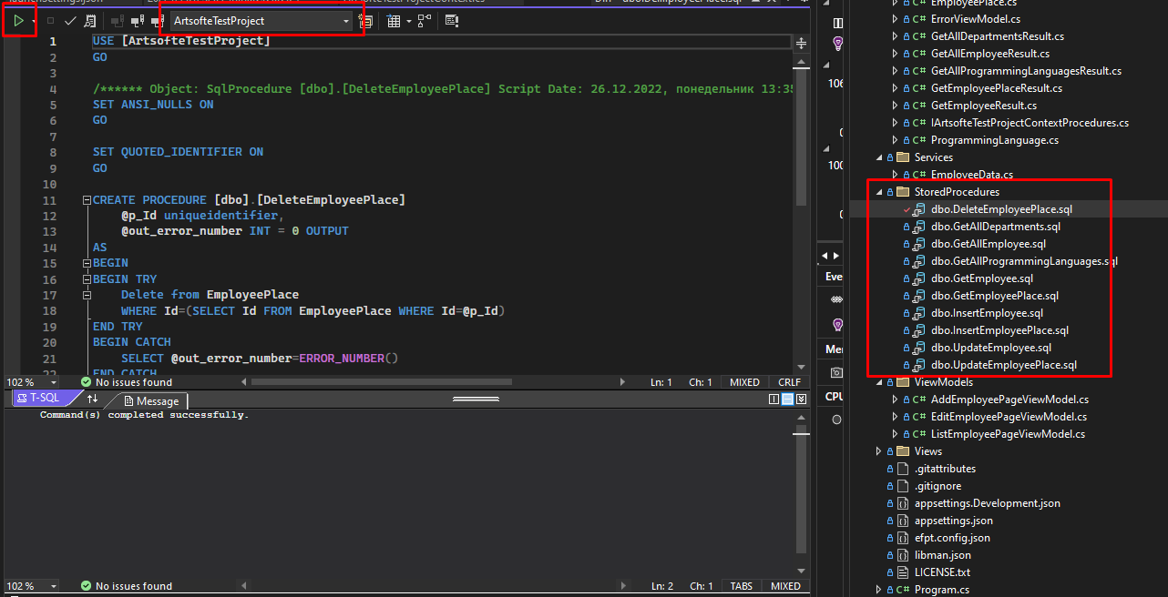
Task: Click the camera snapshot icon in diagnostics panel
Action: pyautogui.click(x=836, y=372)
